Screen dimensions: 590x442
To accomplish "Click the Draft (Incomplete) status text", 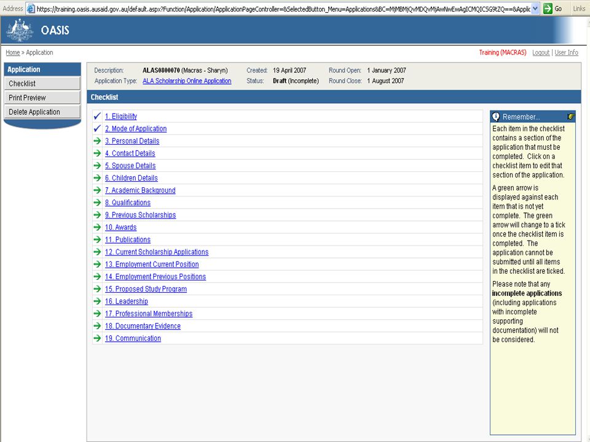I will click(x=296, y=81).
